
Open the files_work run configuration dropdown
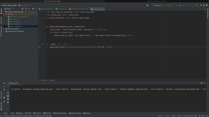pos(158,5)
